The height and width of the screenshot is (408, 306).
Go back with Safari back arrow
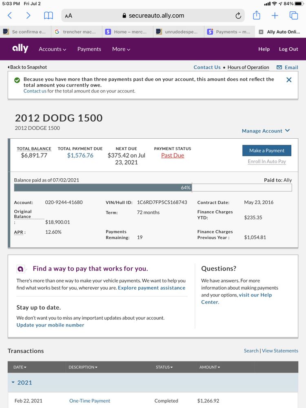tap(10, 16)
